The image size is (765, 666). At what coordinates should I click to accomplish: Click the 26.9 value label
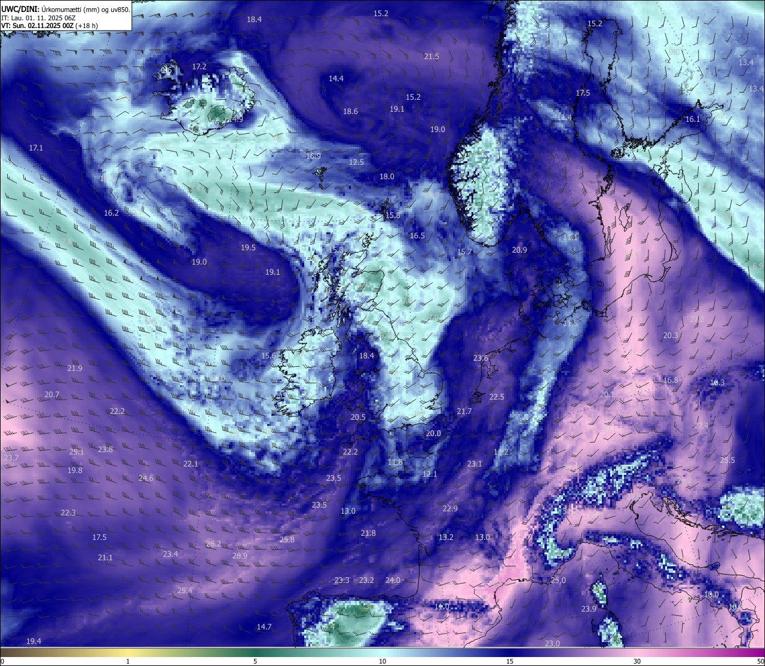[240, 555]
